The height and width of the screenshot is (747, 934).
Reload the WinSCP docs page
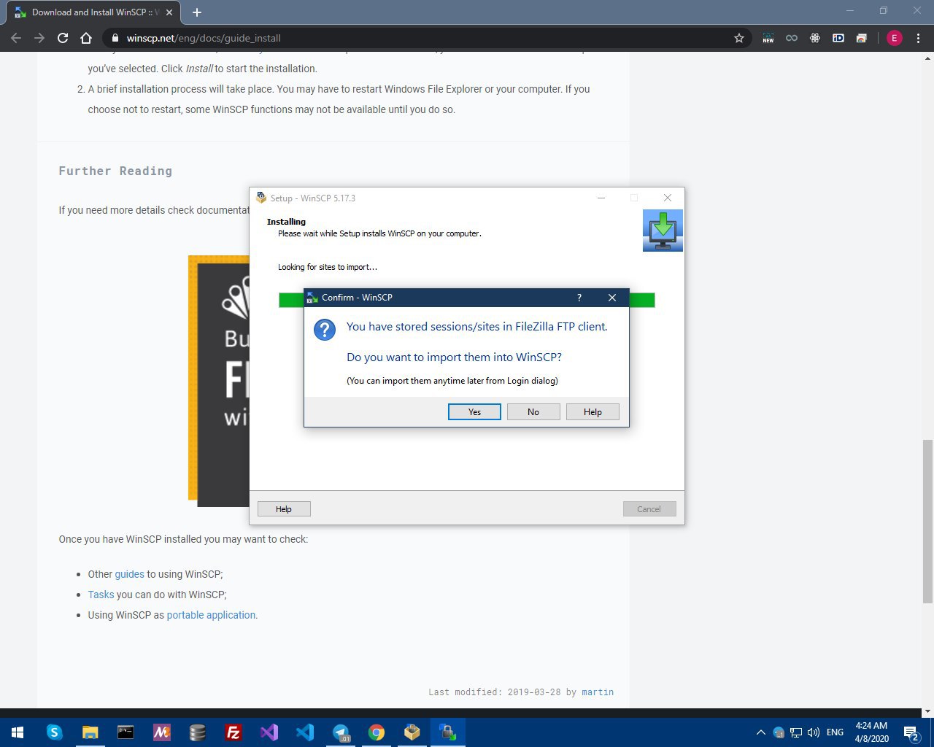63,38
